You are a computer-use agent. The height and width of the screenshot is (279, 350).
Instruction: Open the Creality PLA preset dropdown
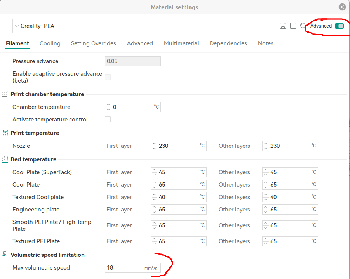[17, 26]
